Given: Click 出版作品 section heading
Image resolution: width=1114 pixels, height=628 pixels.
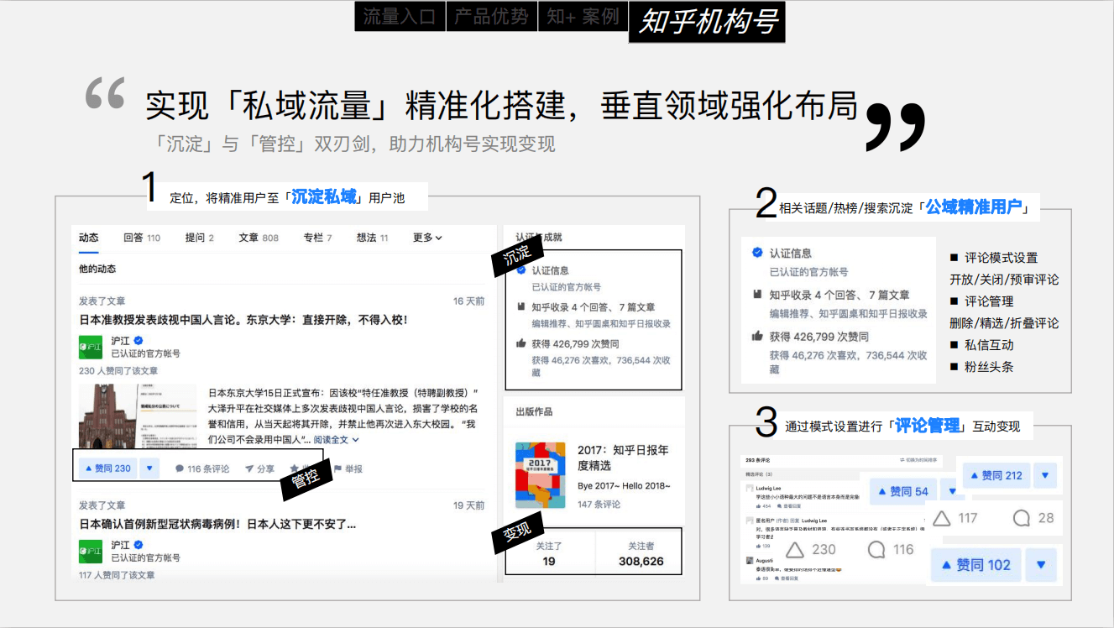Looking at the screenshot, I should 534,412.
